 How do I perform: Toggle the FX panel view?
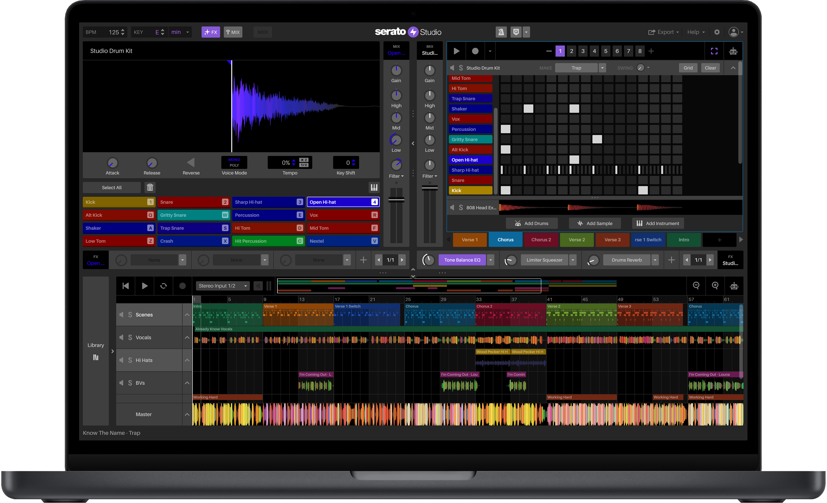coord(210,32)
